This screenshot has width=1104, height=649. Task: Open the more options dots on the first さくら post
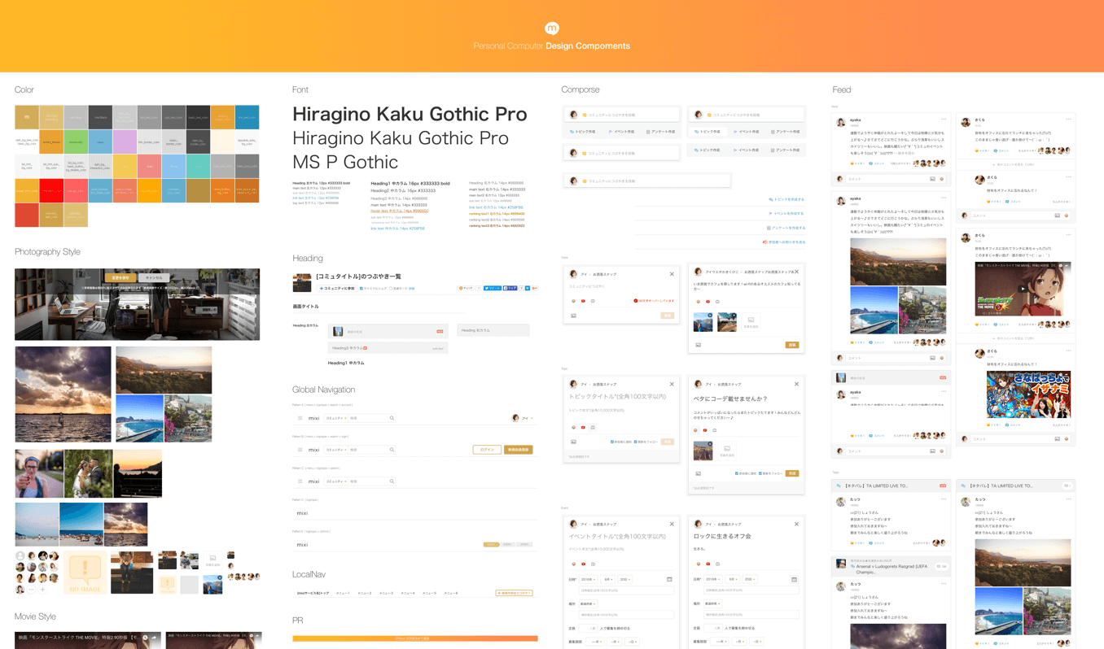(1068, 120)
